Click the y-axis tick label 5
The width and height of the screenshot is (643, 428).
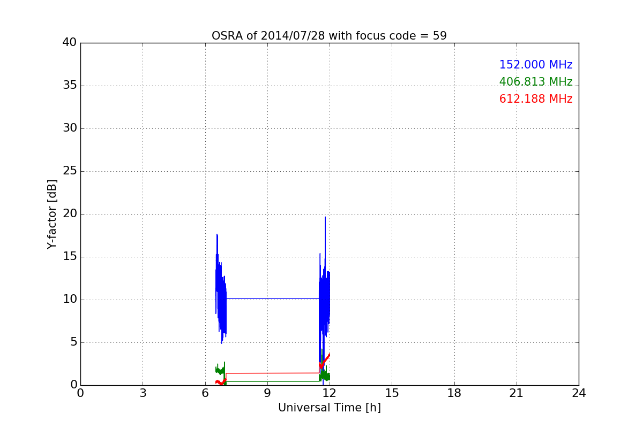click(73, 342)
